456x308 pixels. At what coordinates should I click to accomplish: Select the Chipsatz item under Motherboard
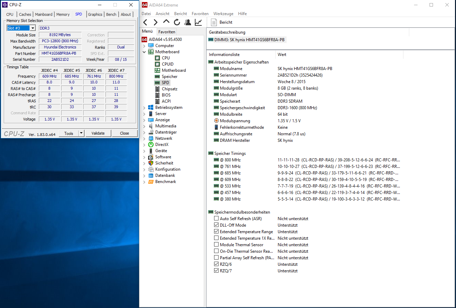(169, 89)
